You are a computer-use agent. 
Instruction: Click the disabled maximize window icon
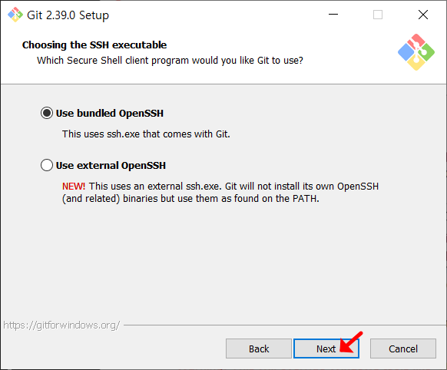point(378,15)
